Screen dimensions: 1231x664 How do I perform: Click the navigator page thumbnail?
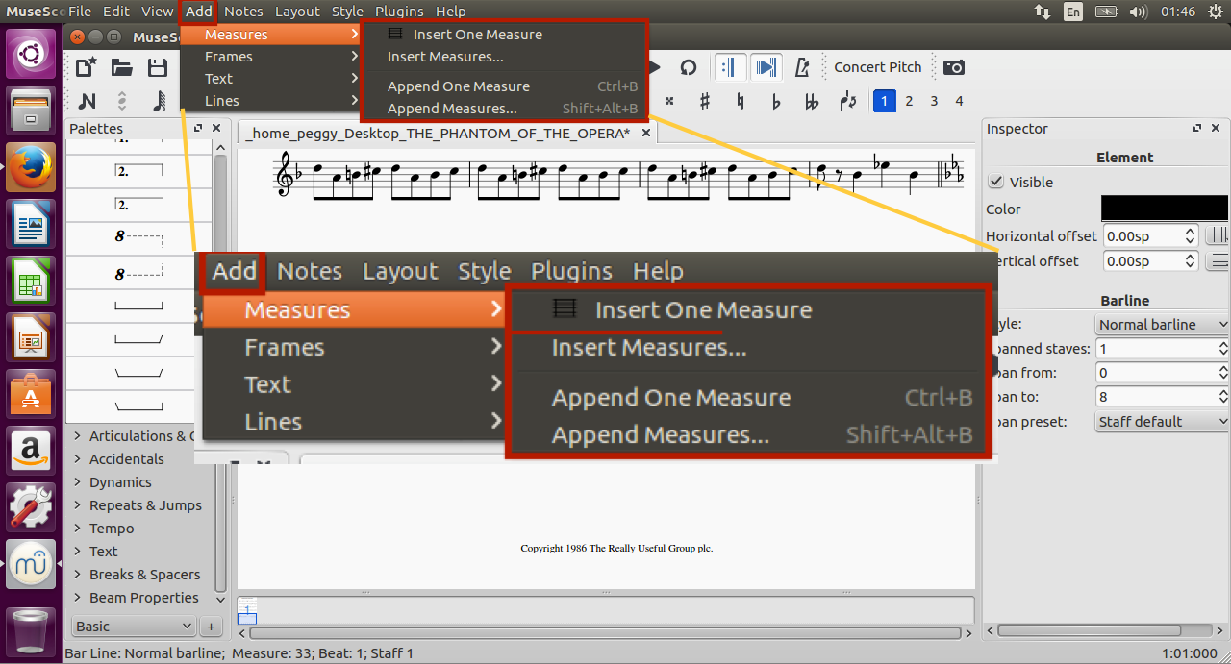pos(247,609)
